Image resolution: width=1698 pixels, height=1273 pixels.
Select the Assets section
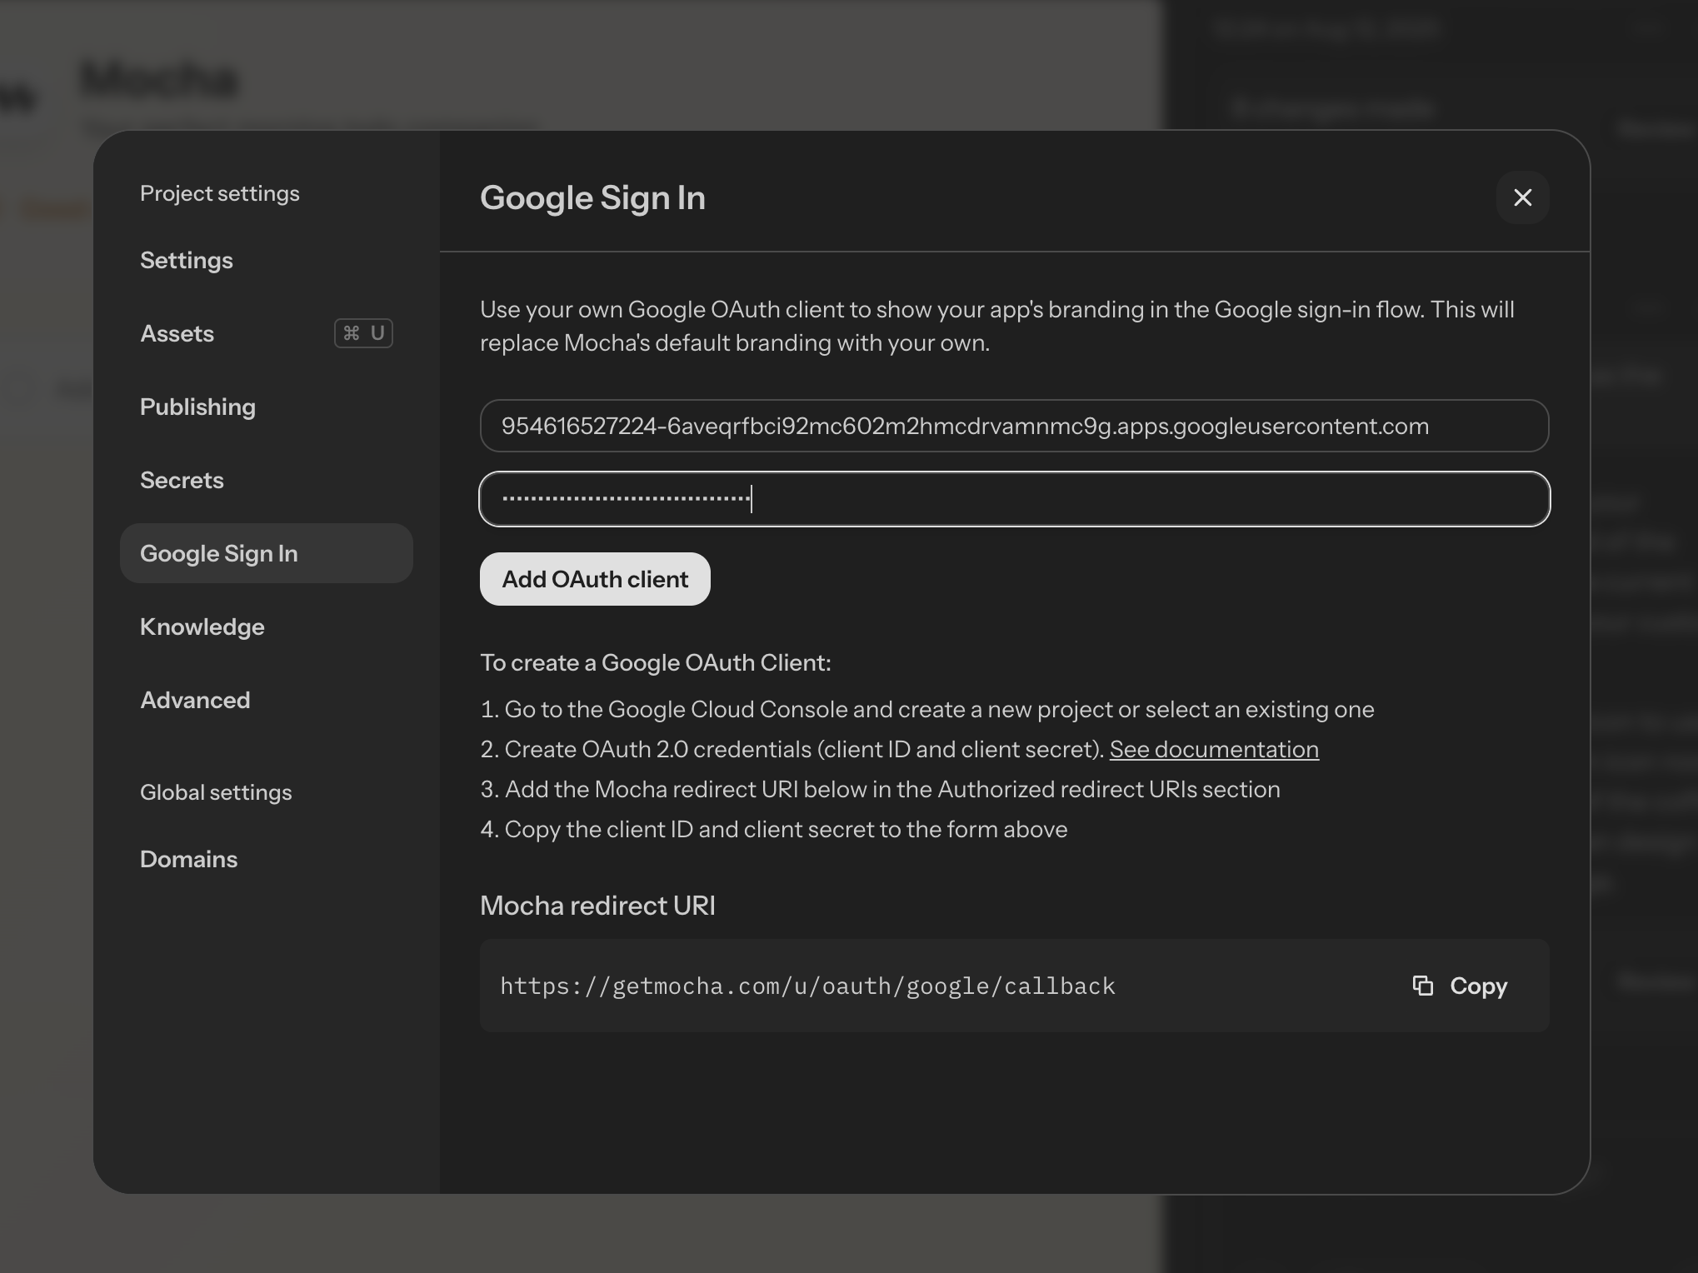click(177, 333)
